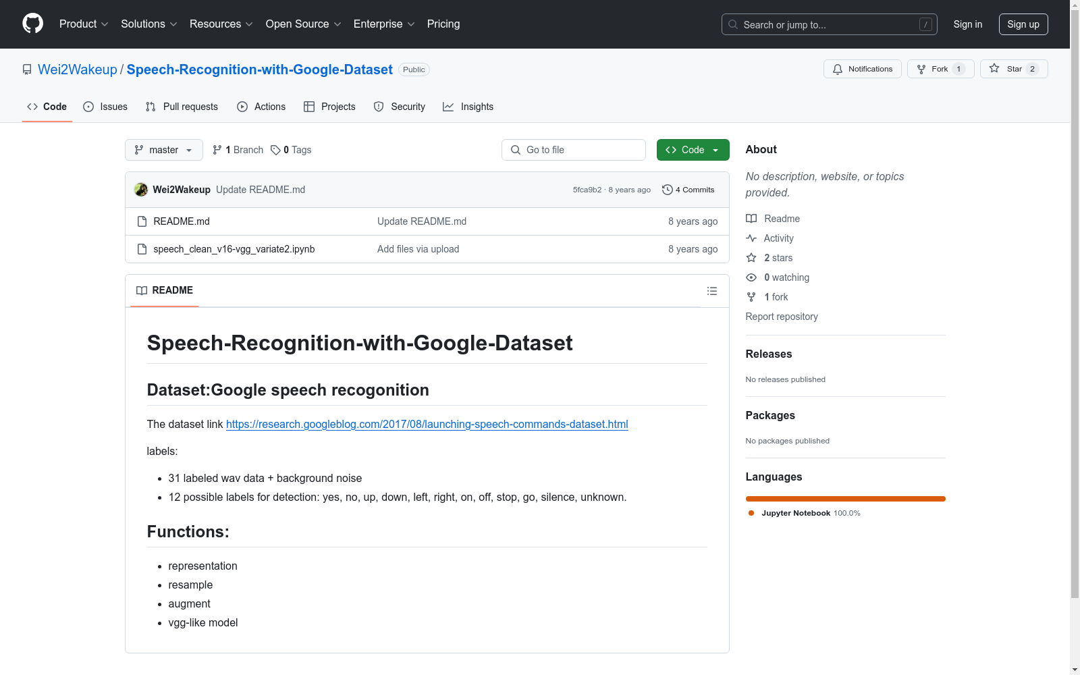The height and width of the screenshot is (675, 1080).
Task: Click the commit history clock icon
Action: (x=667, y=190)
